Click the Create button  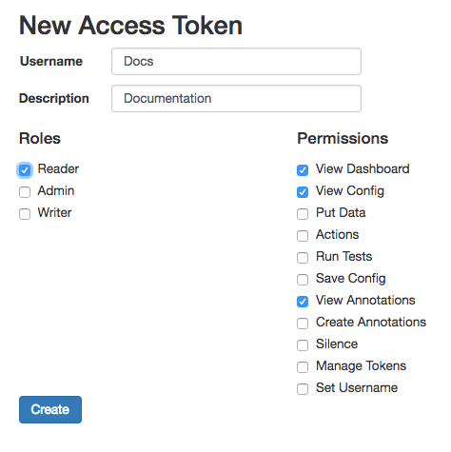coord(50,409)
